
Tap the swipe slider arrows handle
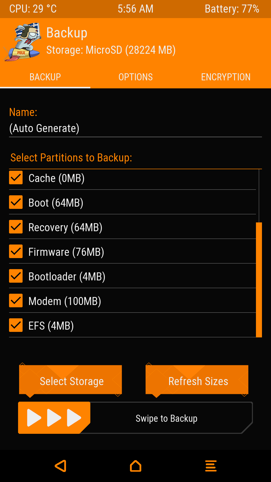[x=54, y=418]
